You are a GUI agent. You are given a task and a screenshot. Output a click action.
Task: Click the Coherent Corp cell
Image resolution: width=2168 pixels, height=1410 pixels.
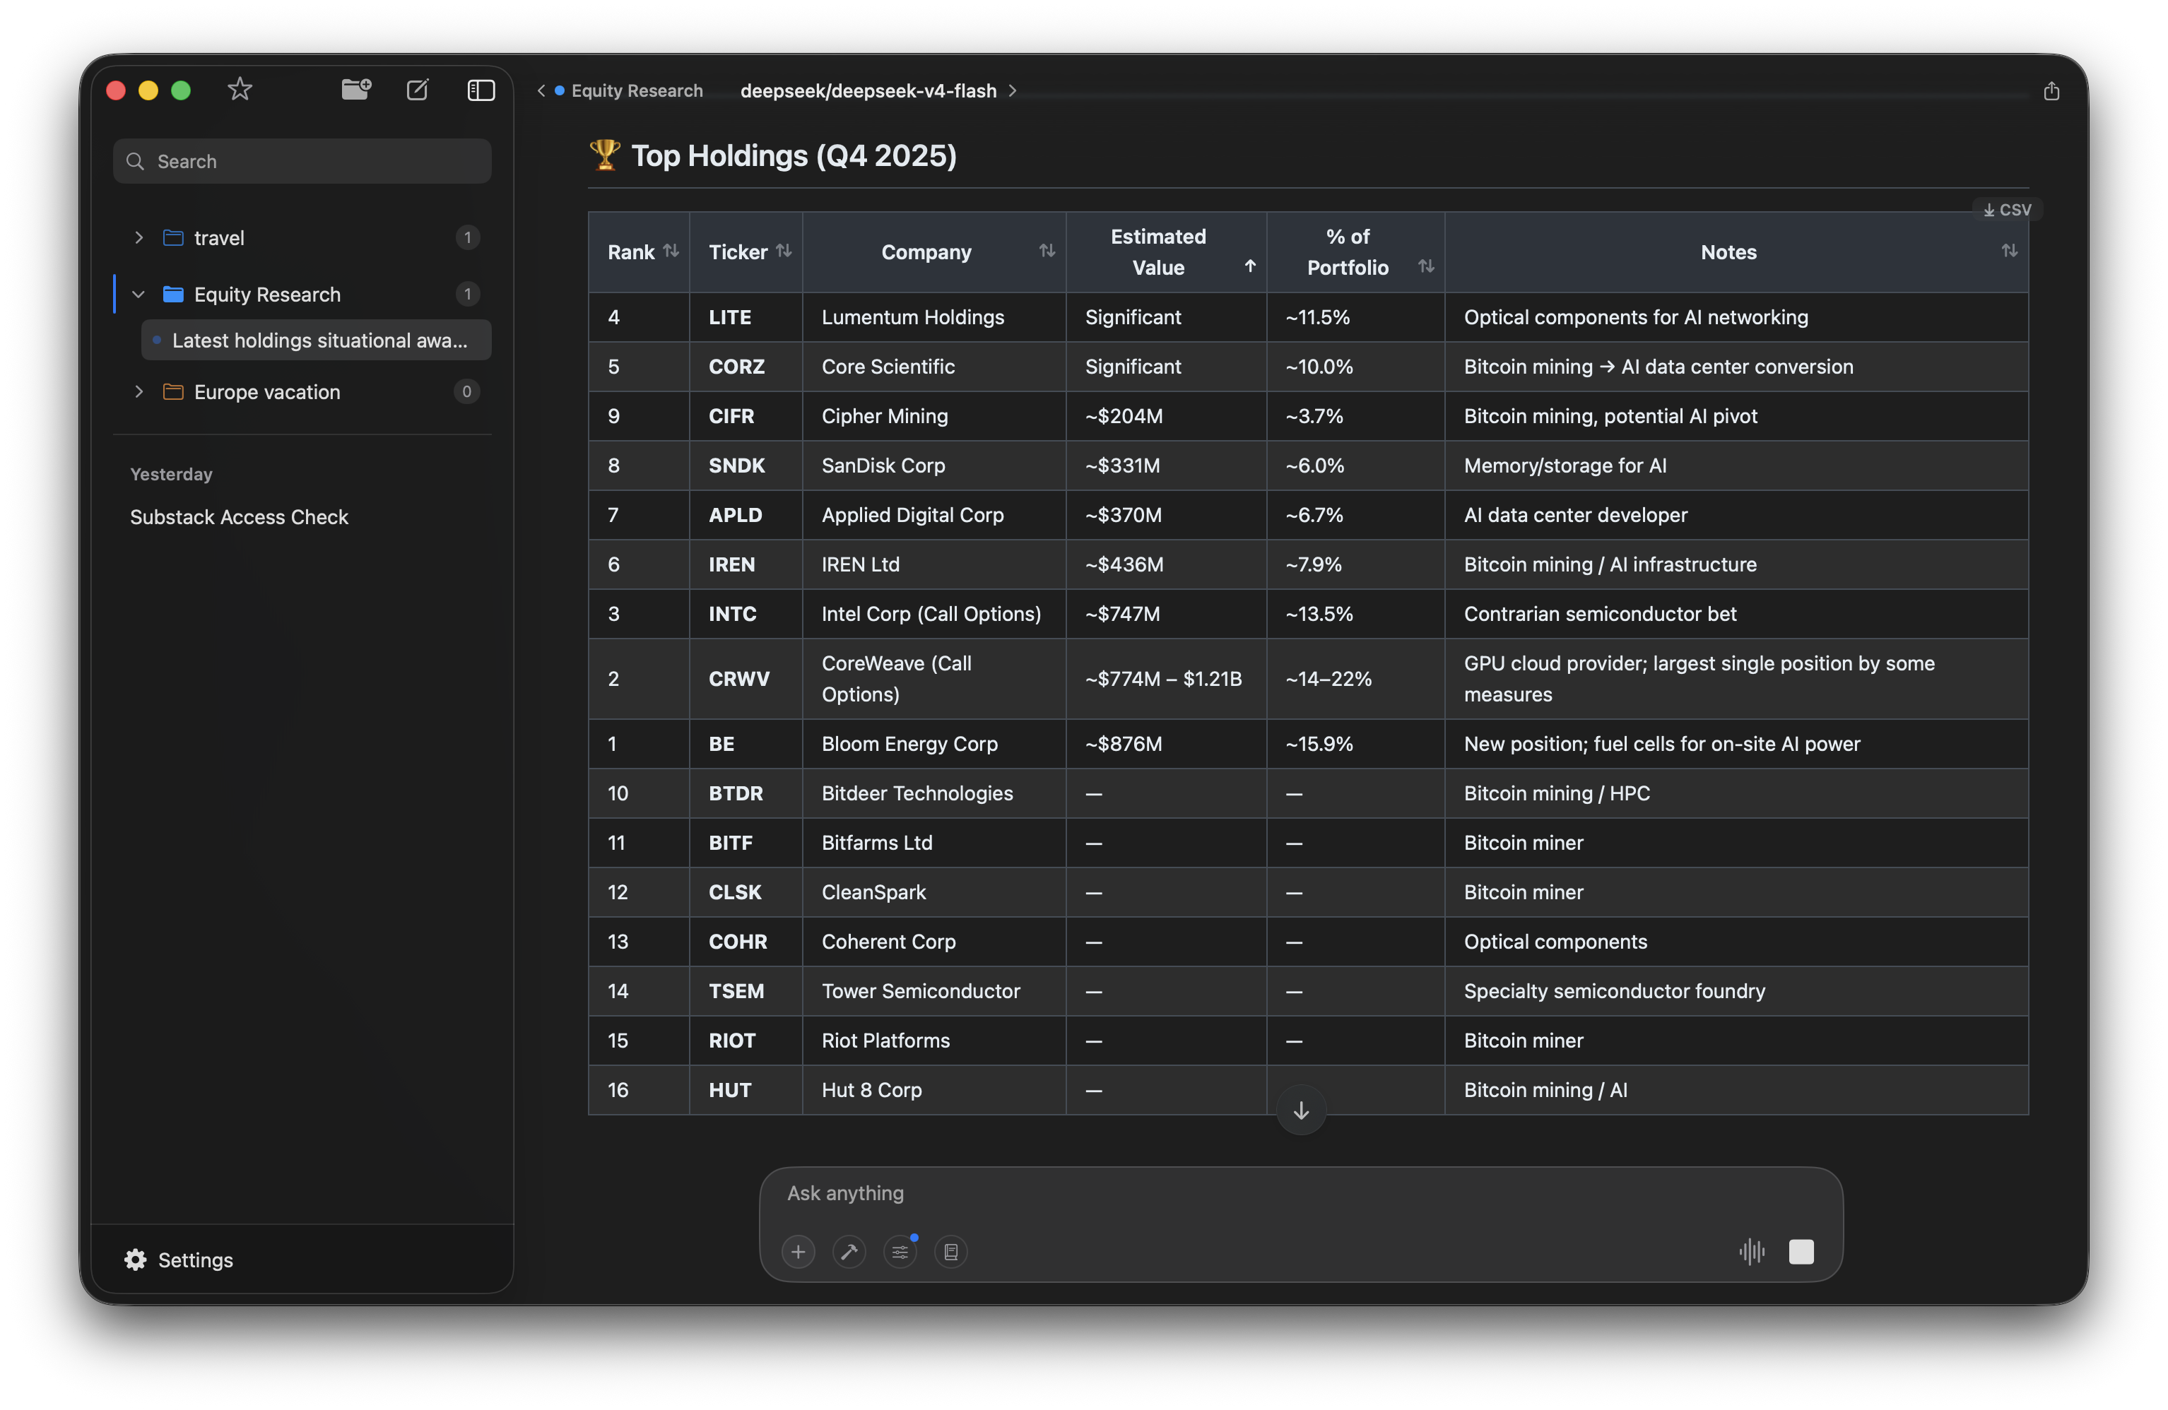pos(933,942)
